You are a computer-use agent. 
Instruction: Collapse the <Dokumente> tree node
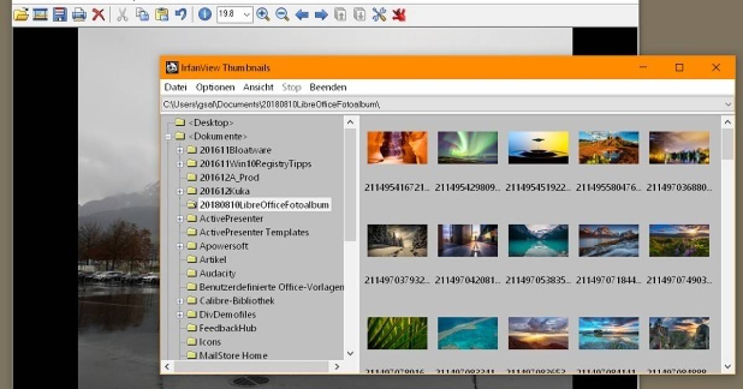point(167,136)
